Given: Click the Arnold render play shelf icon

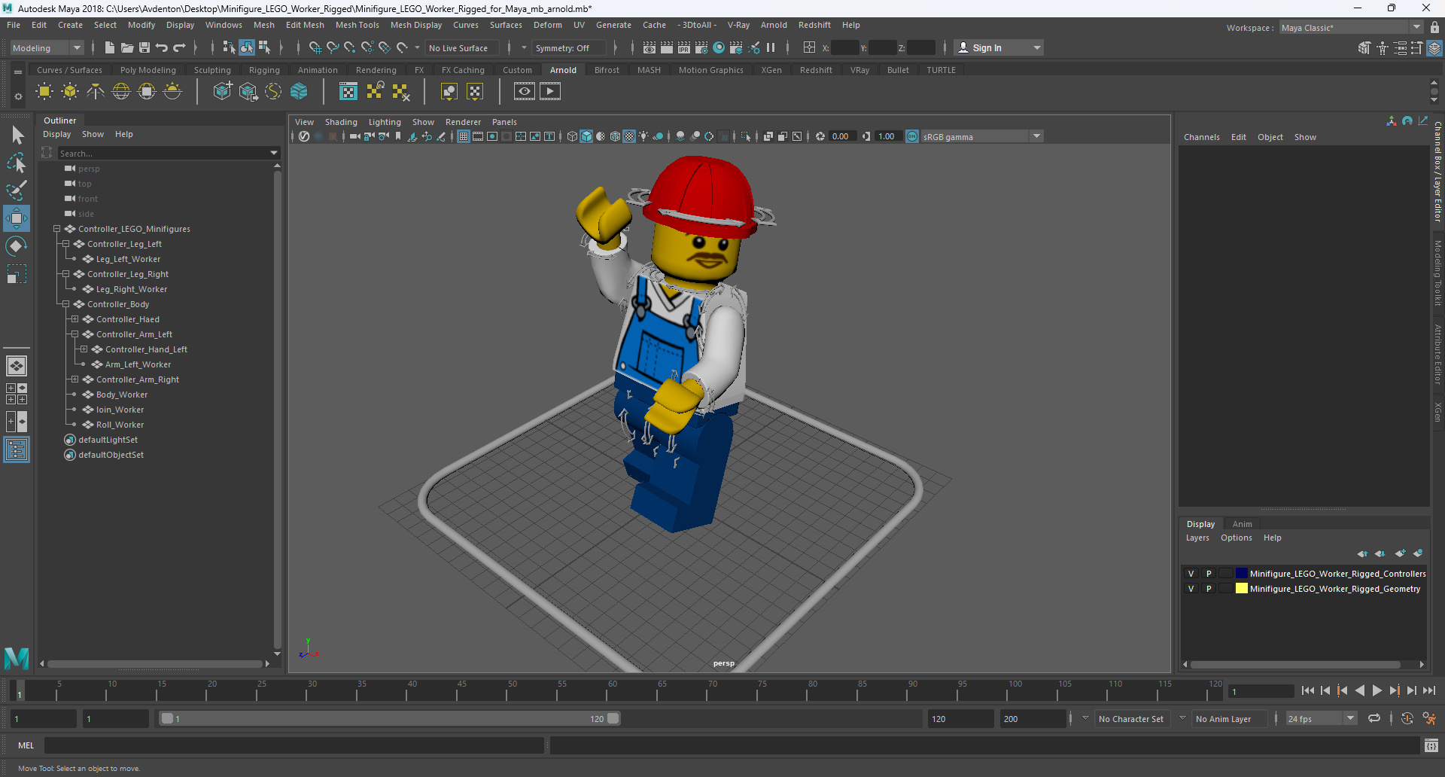Looking at the screenshot, I should tap(550, 92).
